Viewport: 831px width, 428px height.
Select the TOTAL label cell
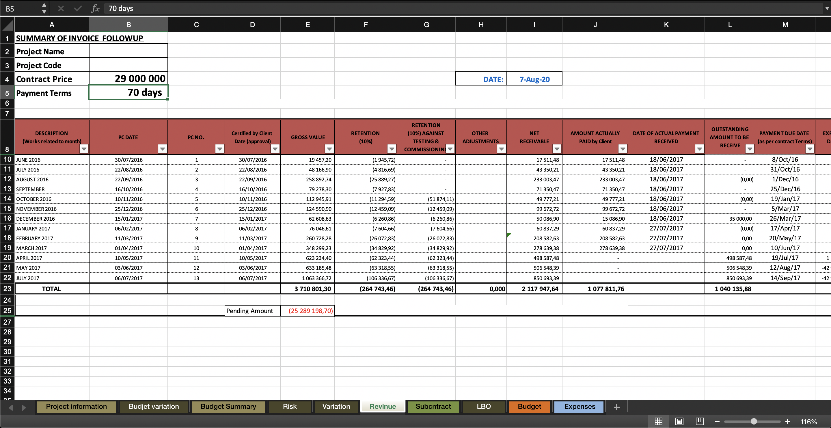tap(52, 289)
